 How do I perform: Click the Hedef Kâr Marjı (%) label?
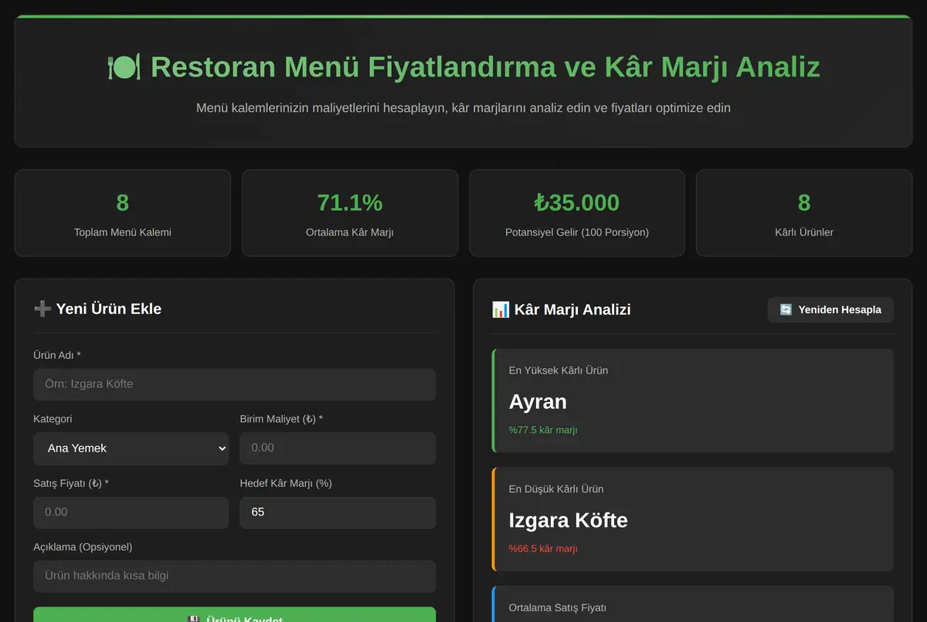286,483
